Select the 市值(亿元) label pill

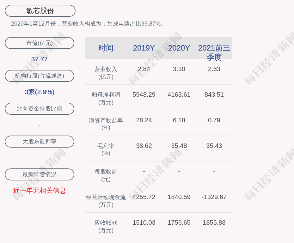pos(40,43)
